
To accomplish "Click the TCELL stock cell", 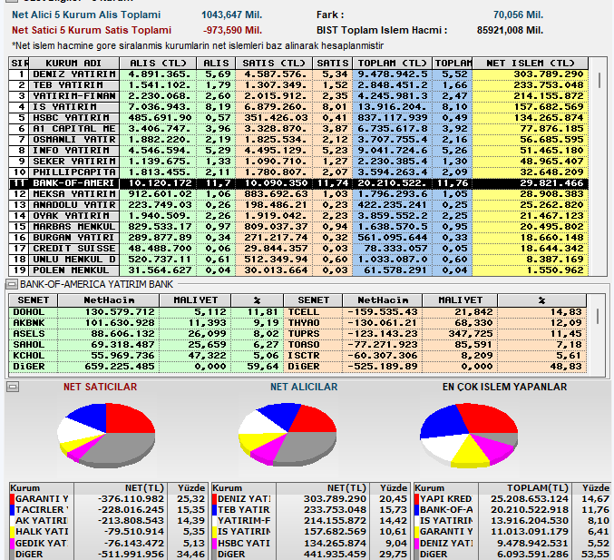I will click(x=313, y=312).
